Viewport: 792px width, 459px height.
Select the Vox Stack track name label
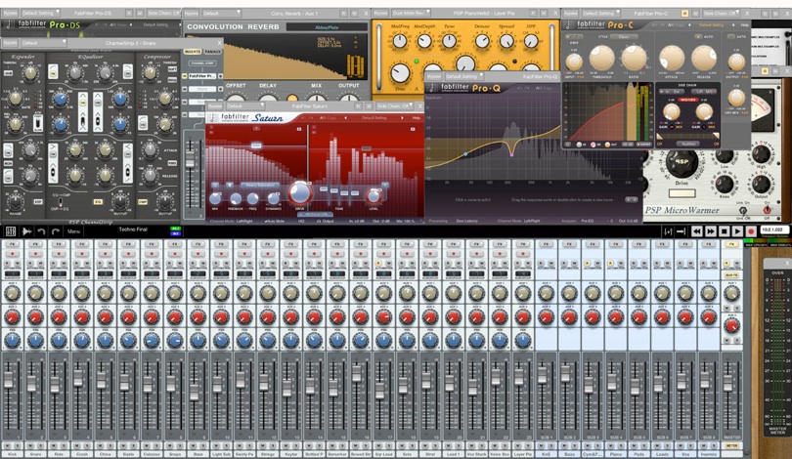pos(476,454)
